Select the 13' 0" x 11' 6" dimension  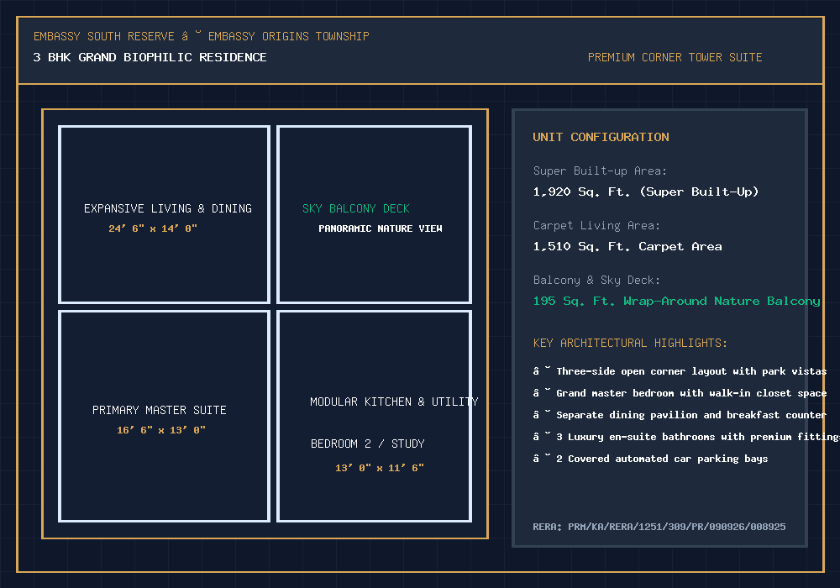click(x=380, y=468)
